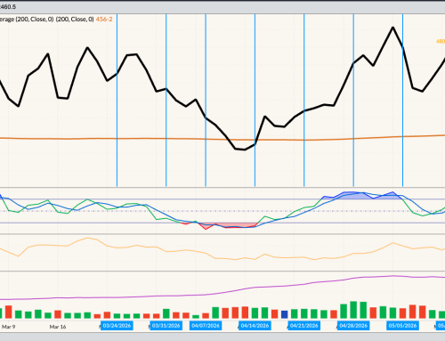
Task: Pick the 04/28/2026 date marker label
Action: tap(353, 326)
